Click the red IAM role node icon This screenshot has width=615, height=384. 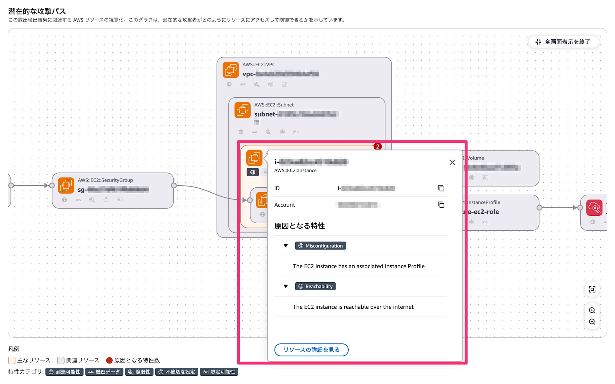click(594, 208)
